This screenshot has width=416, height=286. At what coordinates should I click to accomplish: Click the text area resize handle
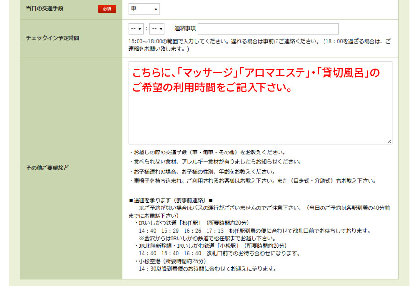tap(389, 141)
